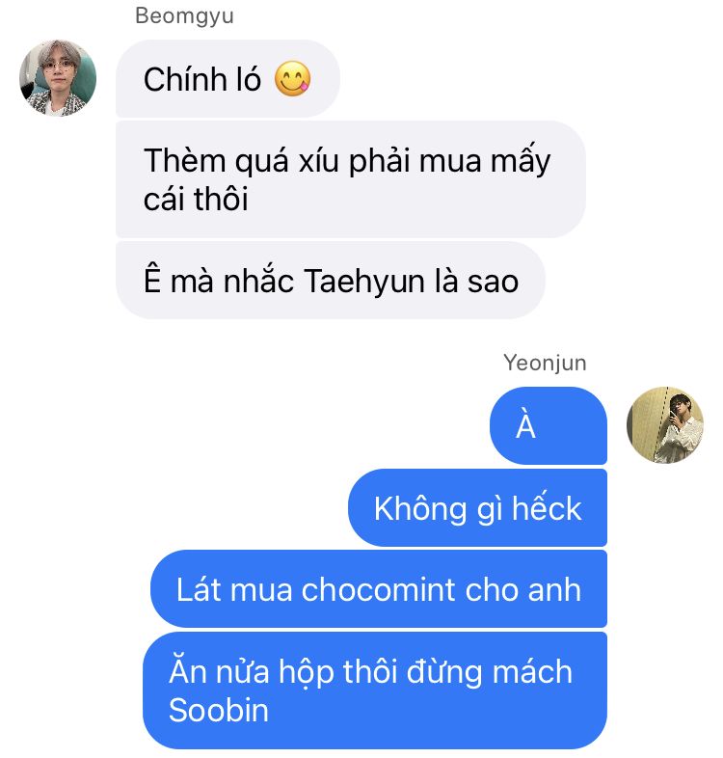Viewport: 723px width, 758px height.
Task: Click the Beomgyu sender name label
Action: click(185, 15)
